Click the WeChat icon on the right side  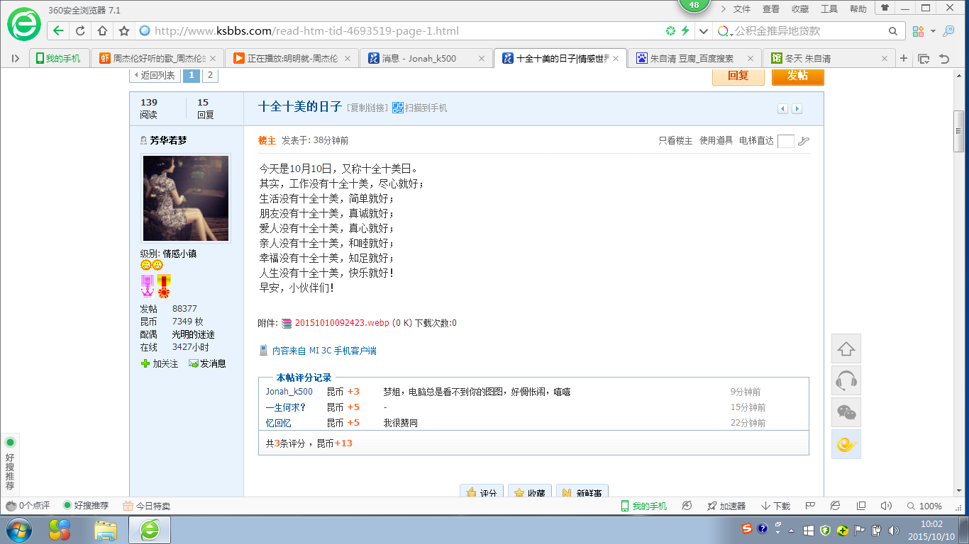coord(846,412)
